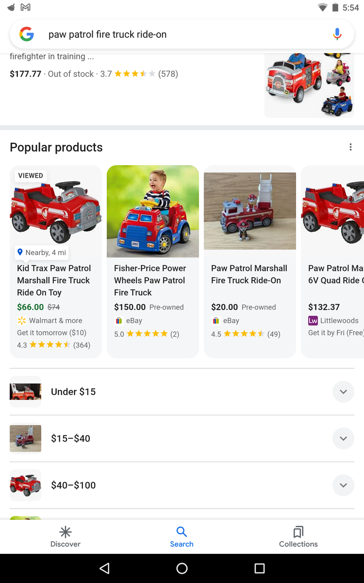The height and width of the screenshot is (583, 364).
Task: Tap the Gmail notification icon
Action: click(26, 7)
